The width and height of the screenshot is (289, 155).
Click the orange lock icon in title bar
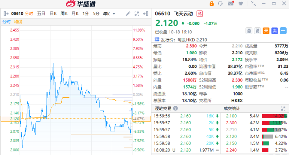[x=212, y=3]
